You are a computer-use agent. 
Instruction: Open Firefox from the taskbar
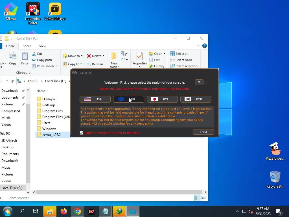click(x=64, y=211)
